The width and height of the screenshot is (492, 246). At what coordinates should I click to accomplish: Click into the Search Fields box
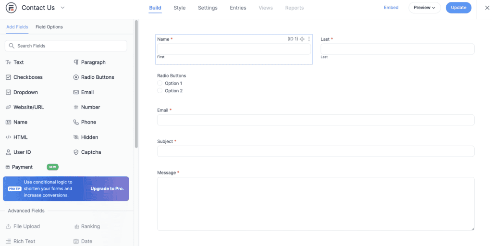66,46
